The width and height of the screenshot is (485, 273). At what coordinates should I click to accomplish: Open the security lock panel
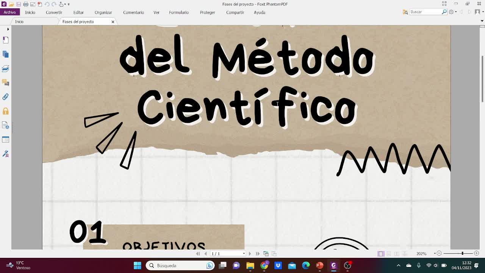tap(5, 111)
